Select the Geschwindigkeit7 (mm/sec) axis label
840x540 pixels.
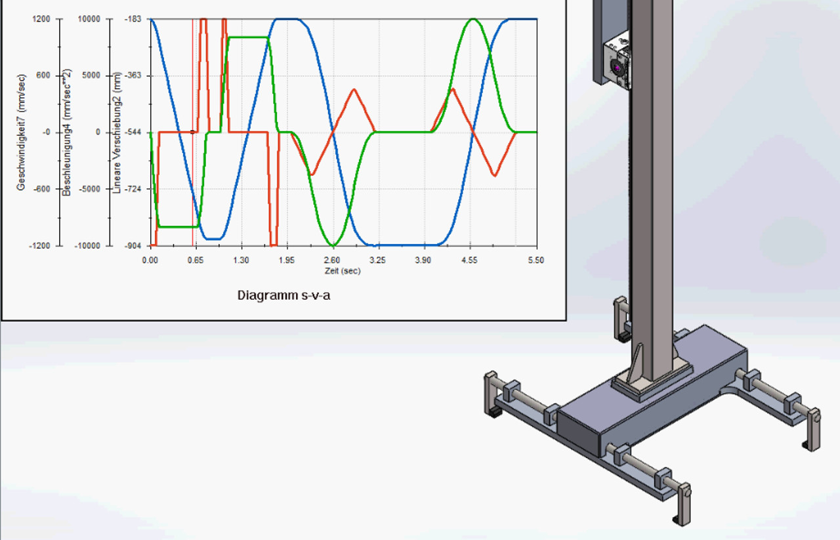click(21, 132)
